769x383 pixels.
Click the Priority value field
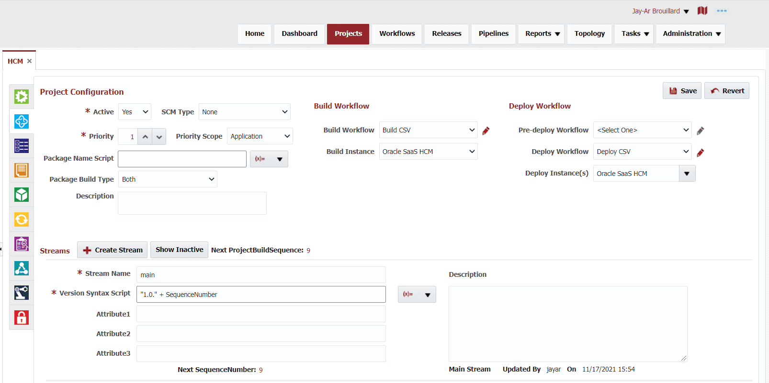(128, 137)
